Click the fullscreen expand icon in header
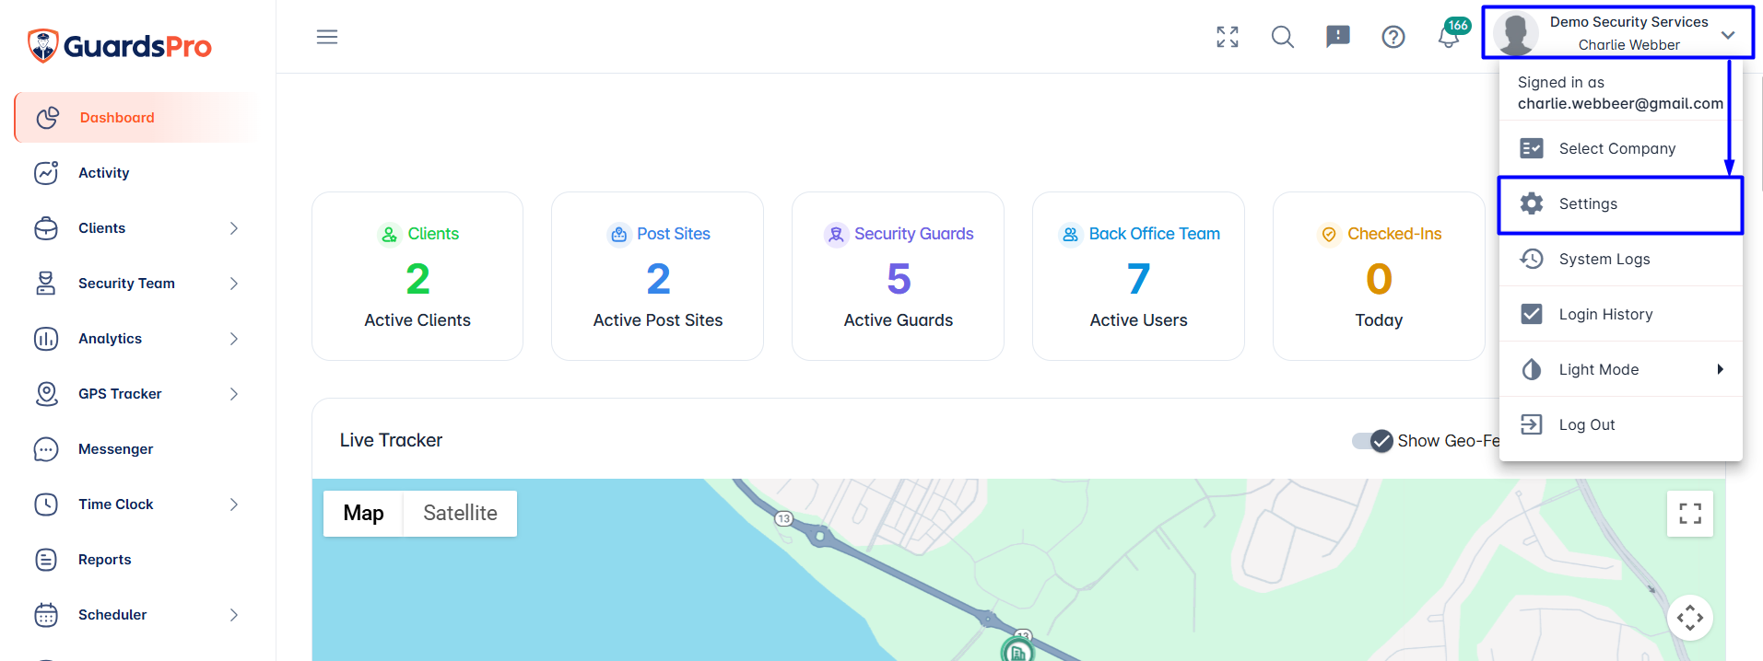The width and height of the screenshot is (1763, 661). (x=1228, y=37)
